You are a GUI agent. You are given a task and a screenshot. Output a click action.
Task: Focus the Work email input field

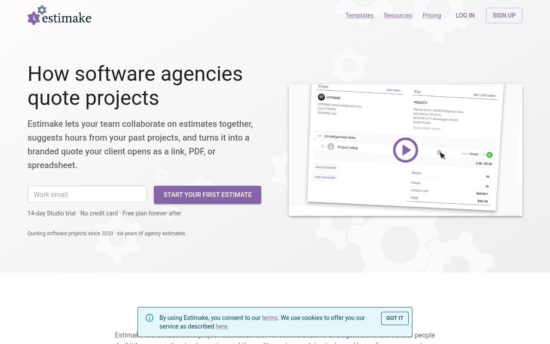pos(87,194)
